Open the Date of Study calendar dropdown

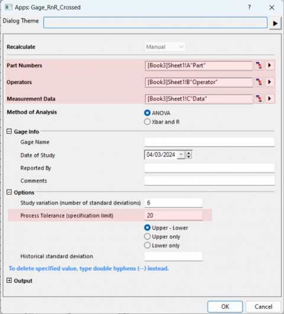(181, 154)
